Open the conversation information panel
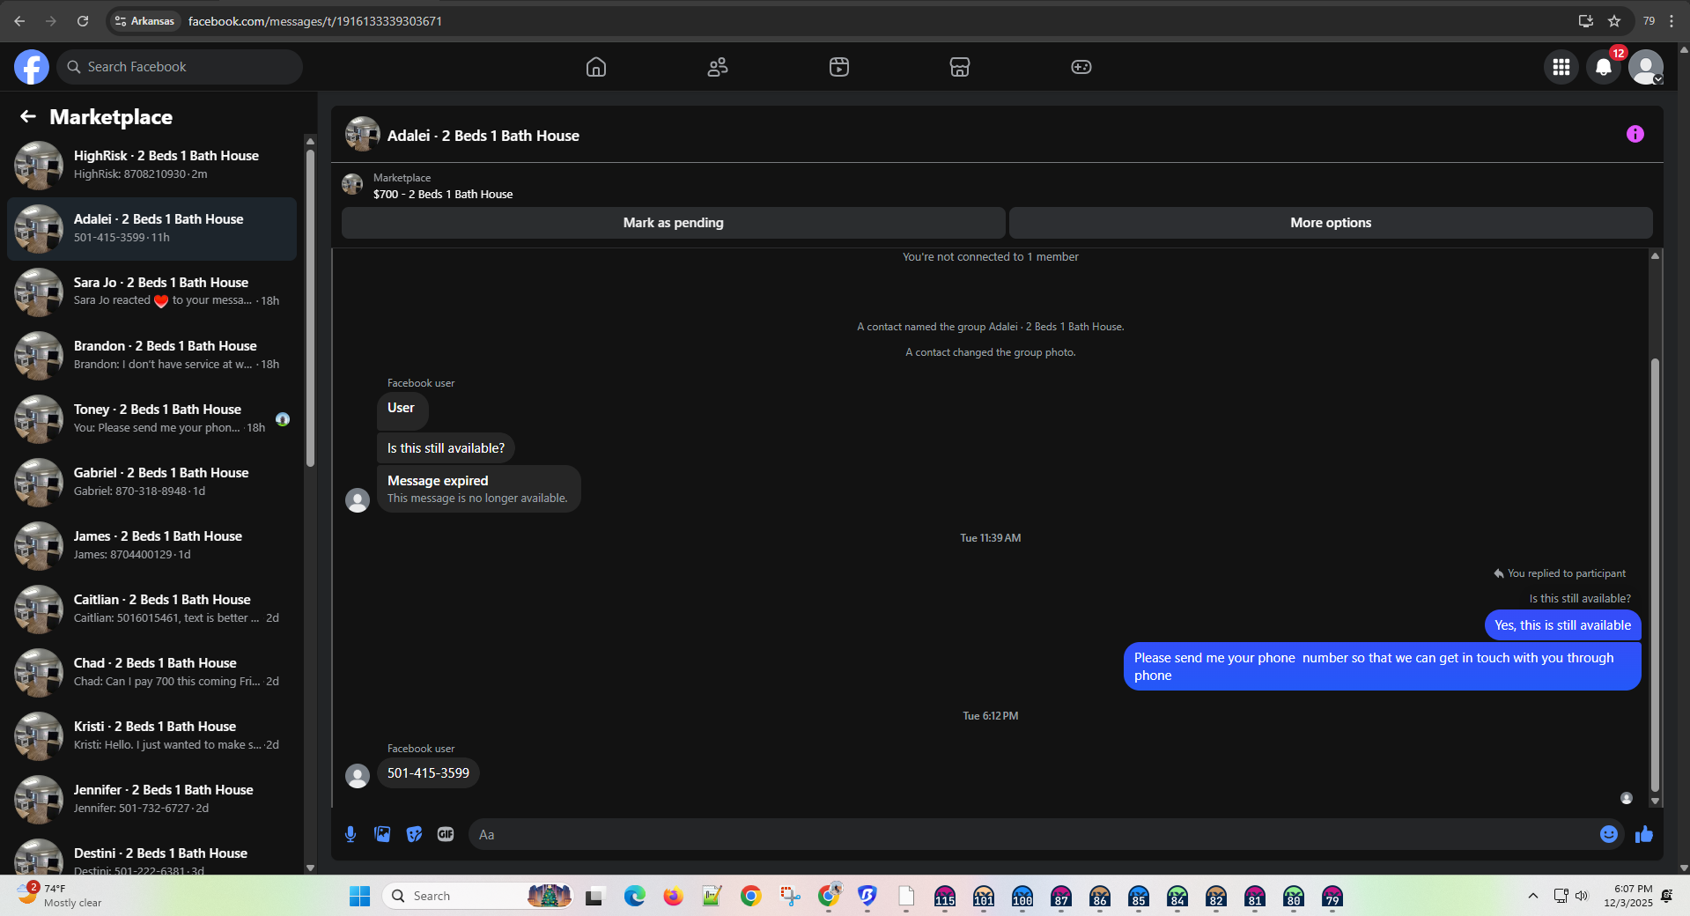Image resolution: width=1690 pixels, height=916 pixels. tap(1635, 134)
